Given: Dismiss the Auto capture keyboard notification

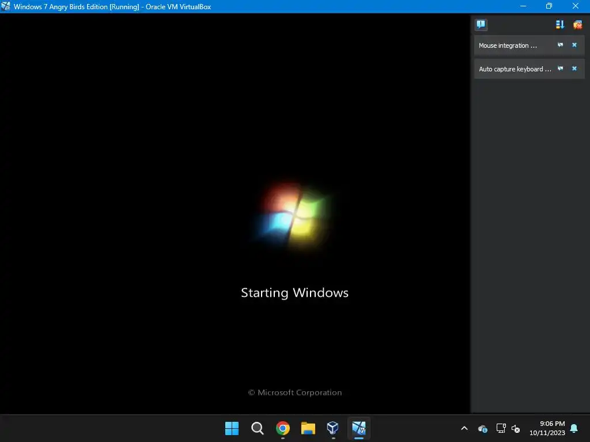Looking at the screenshot, I should coord(574,69).
